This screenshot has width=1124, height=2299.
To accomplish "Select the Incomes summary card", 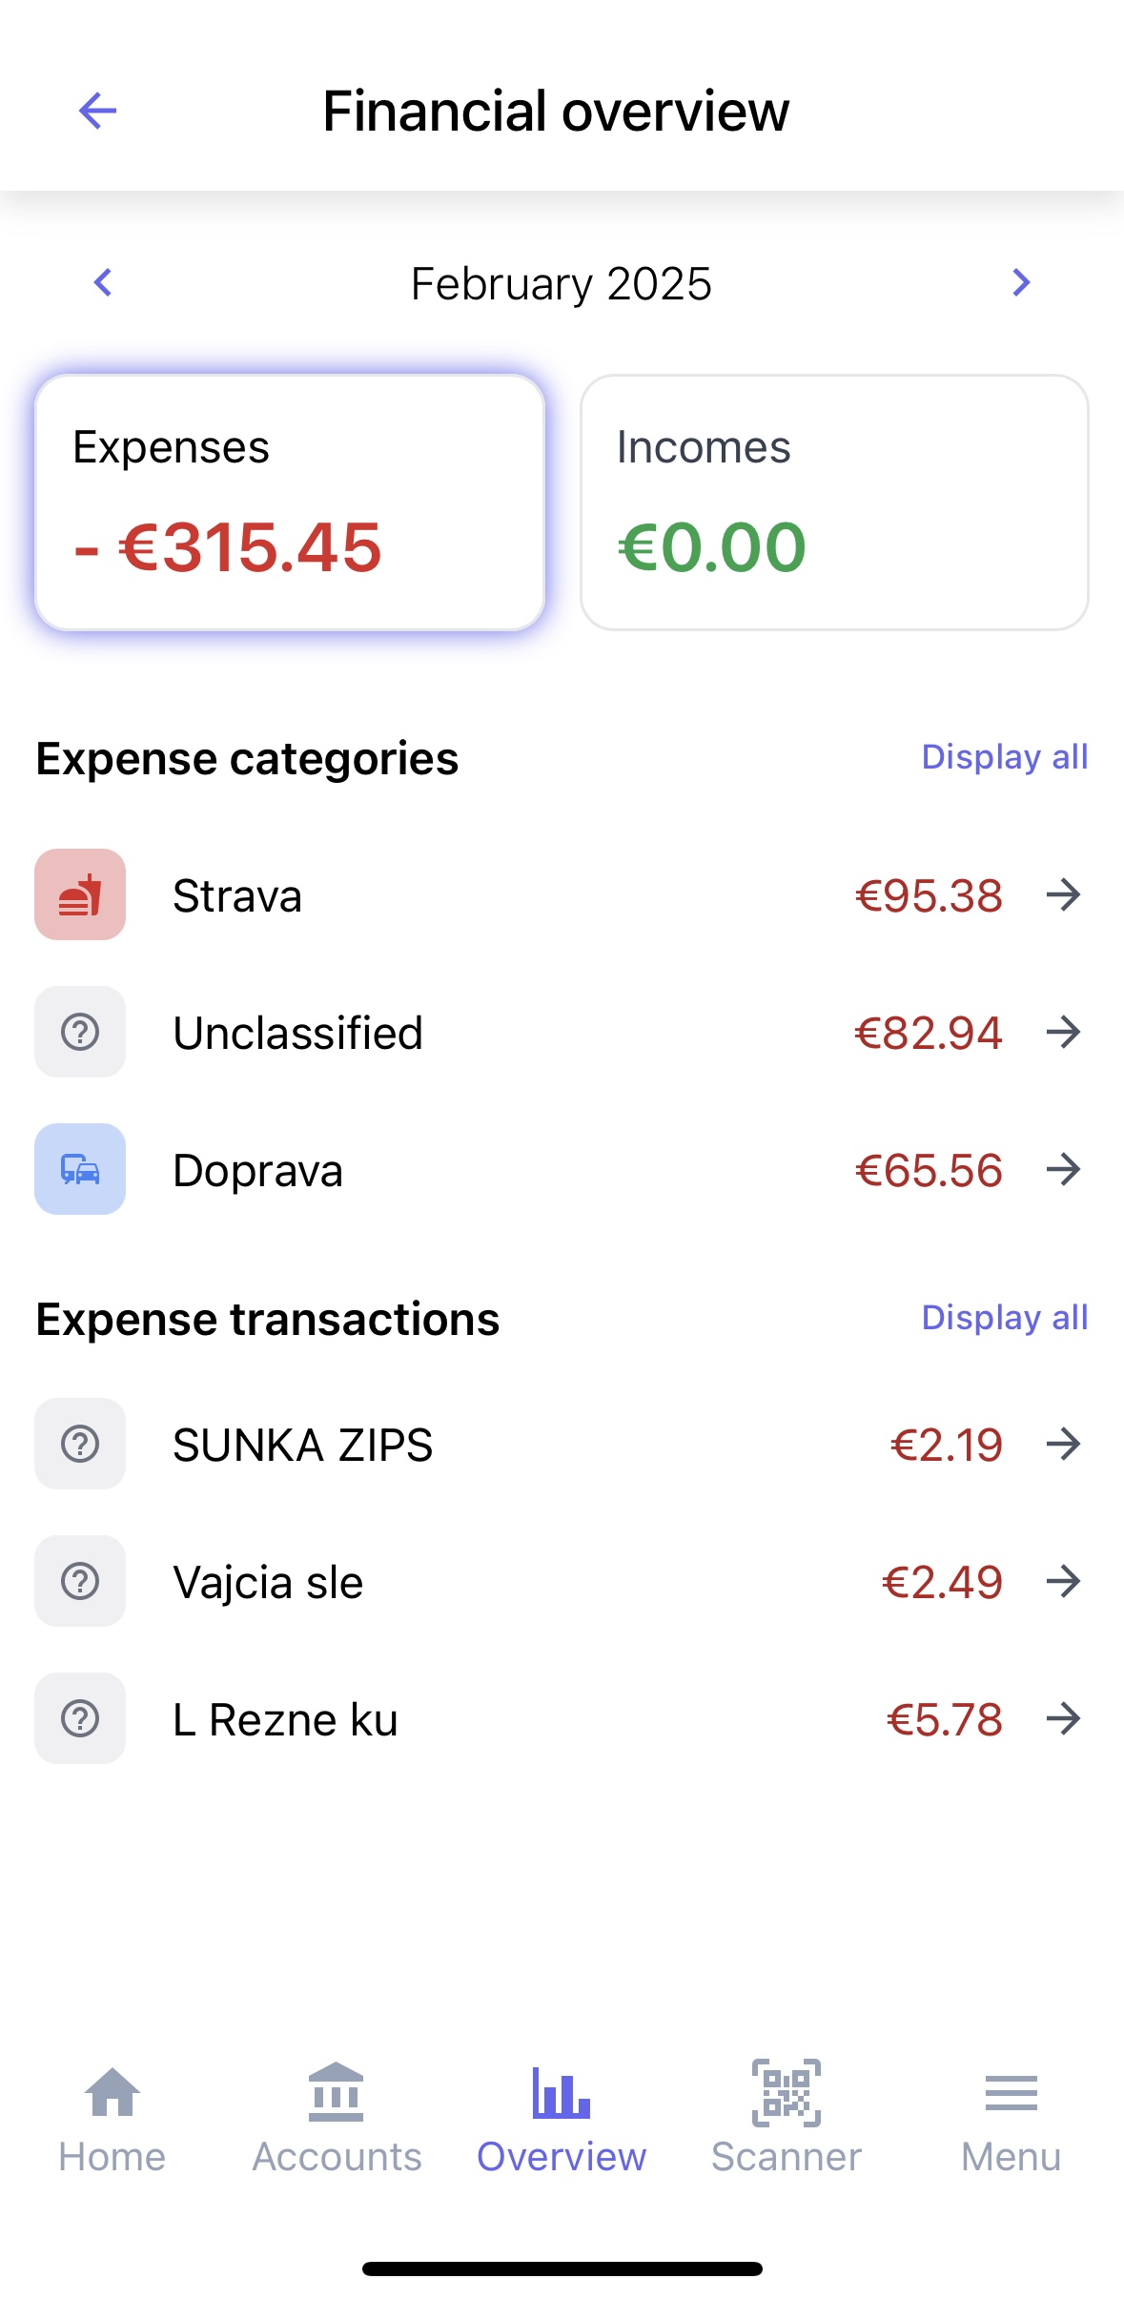I will [834, 503].
